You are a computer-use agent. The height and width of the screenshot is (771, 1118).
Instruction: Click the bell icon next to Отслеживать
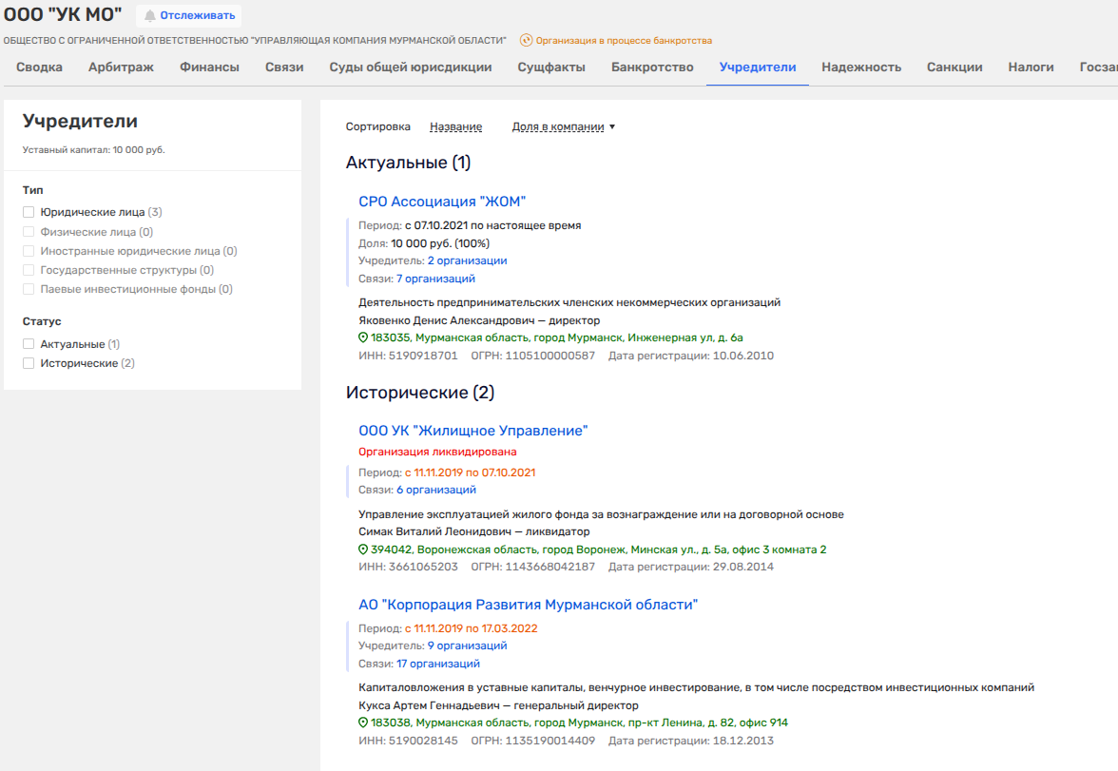(150, 16)
